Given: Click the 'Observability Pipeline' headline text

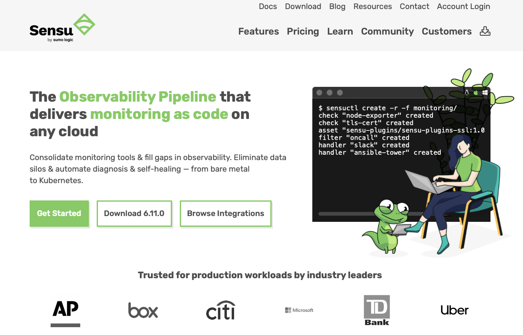Looking at the screenshot, I should pyautogui.click(x=138, y=97).
